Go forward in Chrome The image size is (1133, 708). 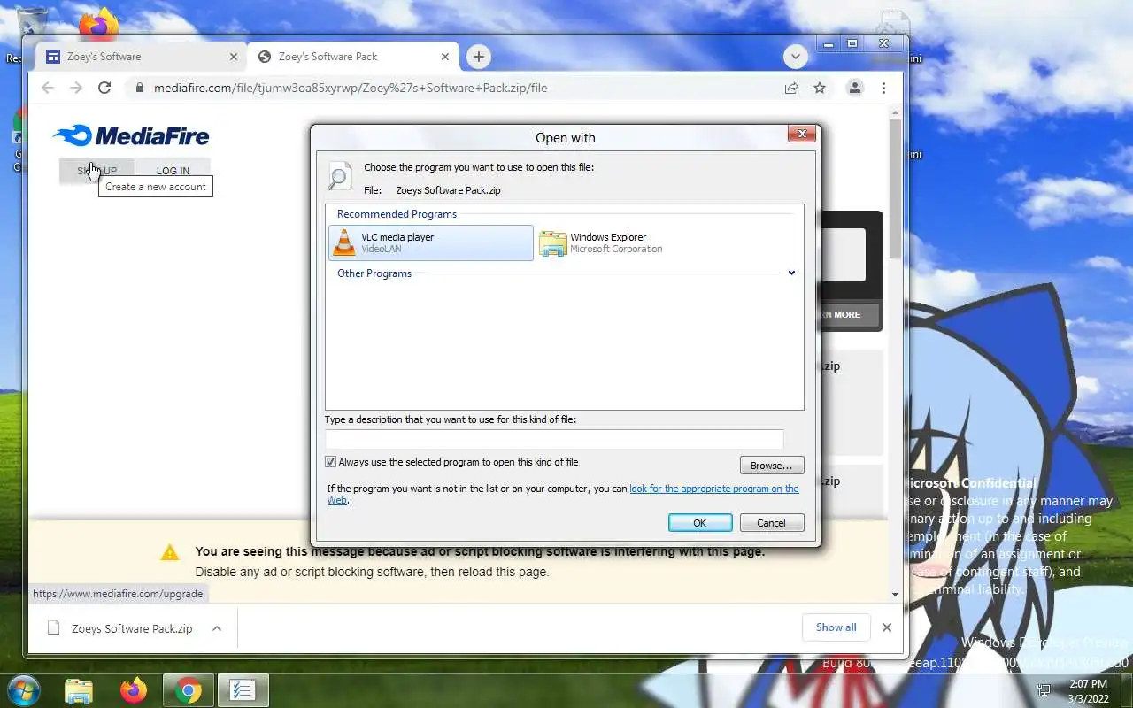tap(76, 88)
